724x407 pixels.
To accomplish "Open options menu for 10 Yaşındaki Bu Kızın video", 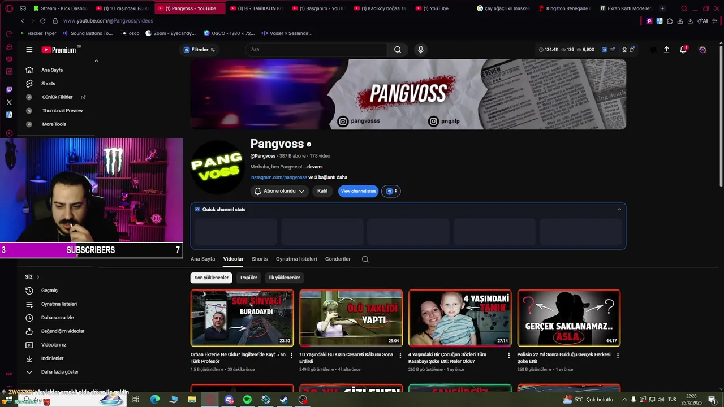I will (400, 355).
